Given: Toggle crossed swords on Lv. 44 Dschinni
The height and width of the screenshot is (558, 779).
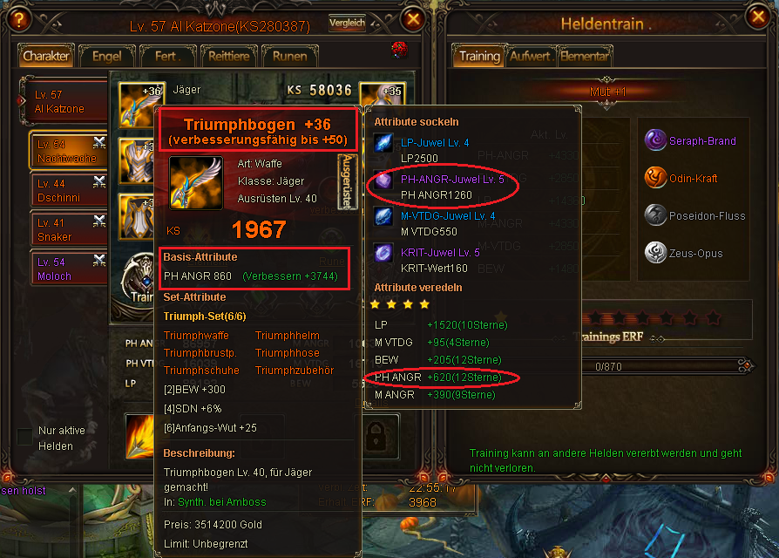Looking at the screenshot, I should [99, 182].
